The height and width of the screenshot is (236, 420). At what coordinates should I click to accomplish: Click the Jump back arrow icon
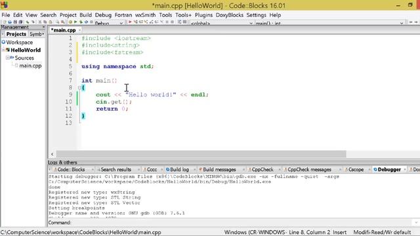coord(411,22)
